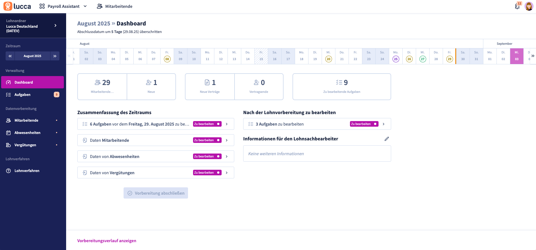Click the Lucca logo
The width and height of the screenshot is (536, 250).
[x=17, y=6]
